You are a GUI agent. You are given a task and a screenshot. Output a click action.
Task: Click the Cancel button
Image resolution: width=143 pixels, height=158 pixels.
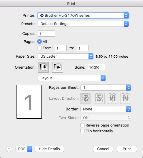click(x=103, y=149)
